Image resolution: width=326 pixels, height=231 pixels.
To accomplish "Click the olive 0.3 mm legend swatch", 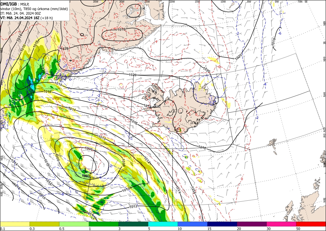I will point(44,224).
